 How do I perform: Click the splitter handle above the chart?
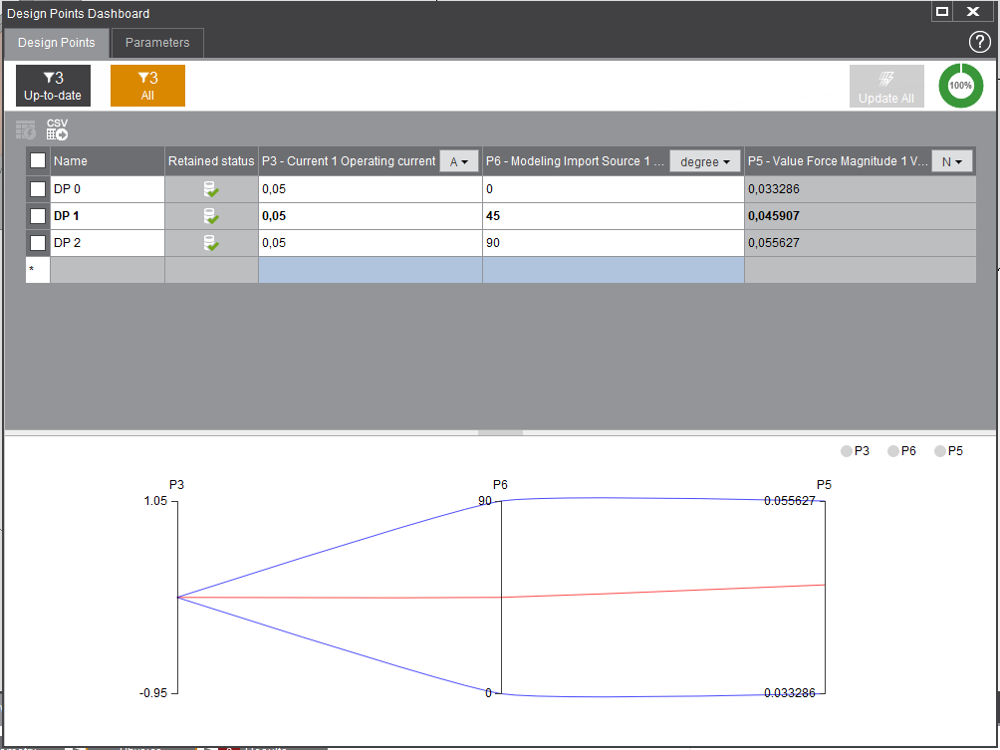coord(500,432)
